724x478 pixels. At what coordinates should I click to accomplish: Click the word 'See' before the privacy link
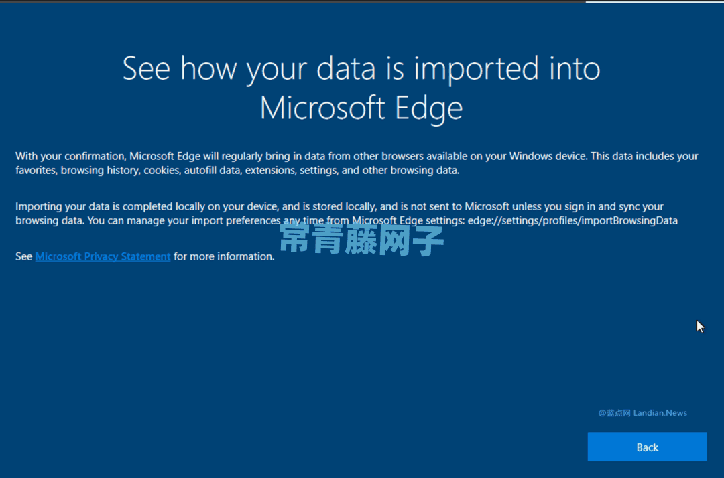click(x=23, y=257)
